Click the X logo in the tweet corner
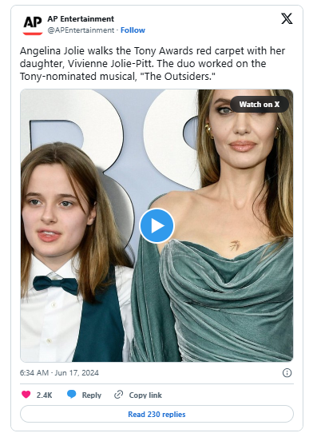Screen dimensions: 313x437 tap(287, 18)
